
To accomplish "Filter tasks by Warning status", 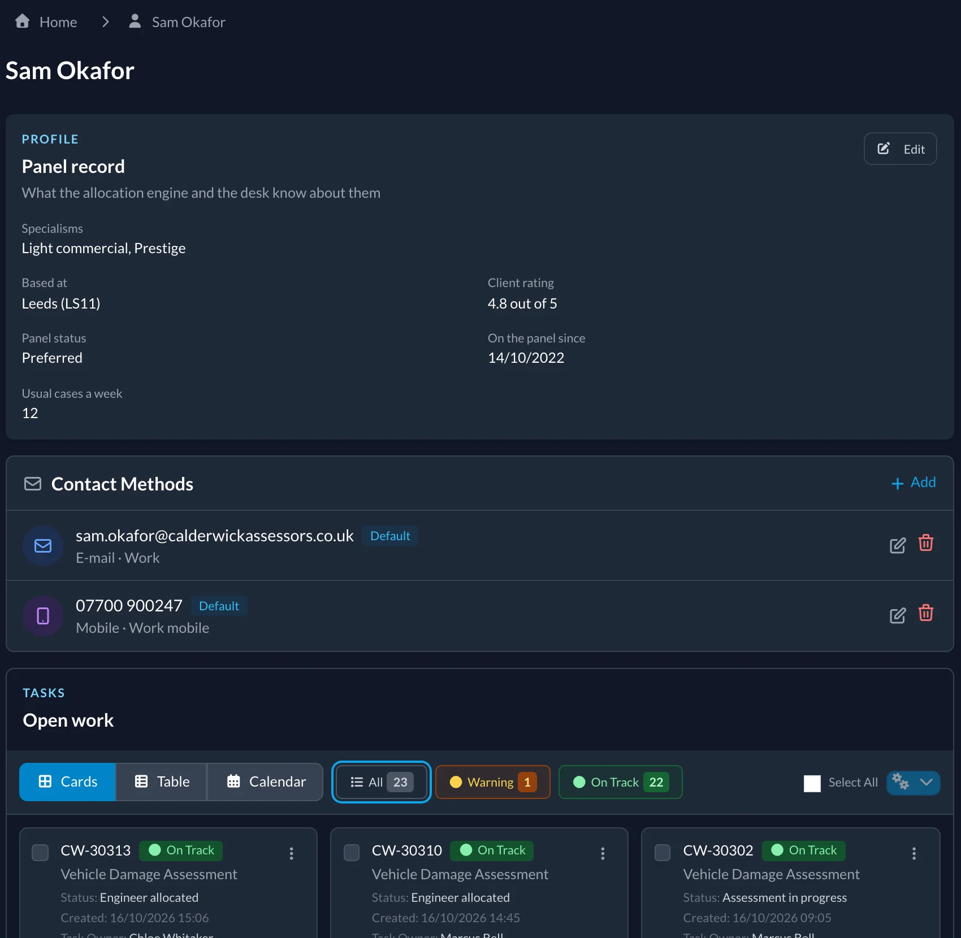I will 493,782.
